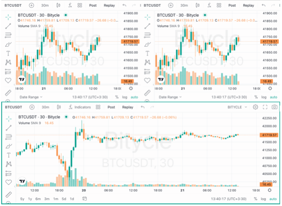This screenshot has height=206, width=282.
Task: Take chart snapshot with the camera icon
Action: [x=274, y=107]
